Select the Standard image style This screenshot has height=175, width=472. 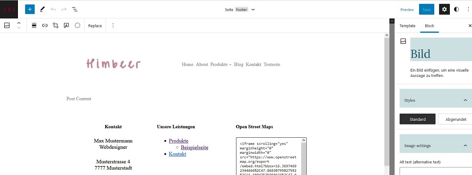418,119
